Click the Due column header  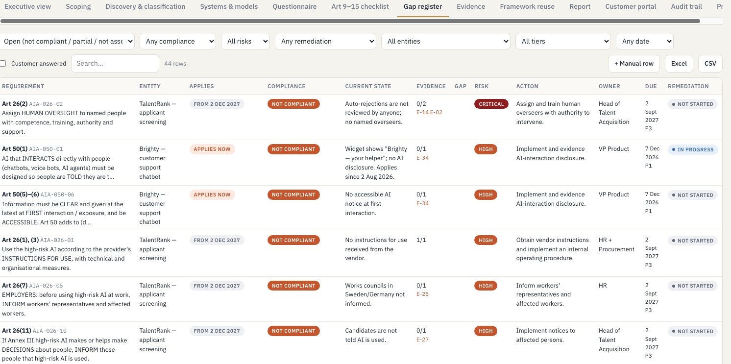point(651,86)
